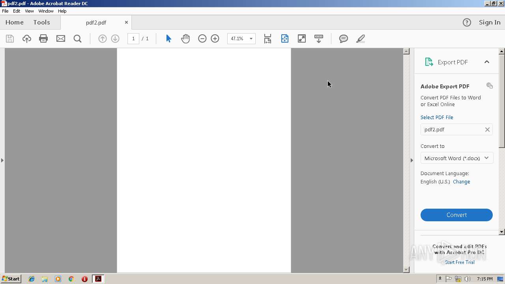Choose the Selection arrow tool
The height and width of the screenshot is (284, 505).
(169, 39)
